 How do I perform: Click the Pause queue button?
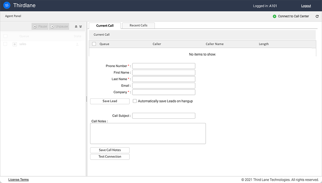click(40, 27)
